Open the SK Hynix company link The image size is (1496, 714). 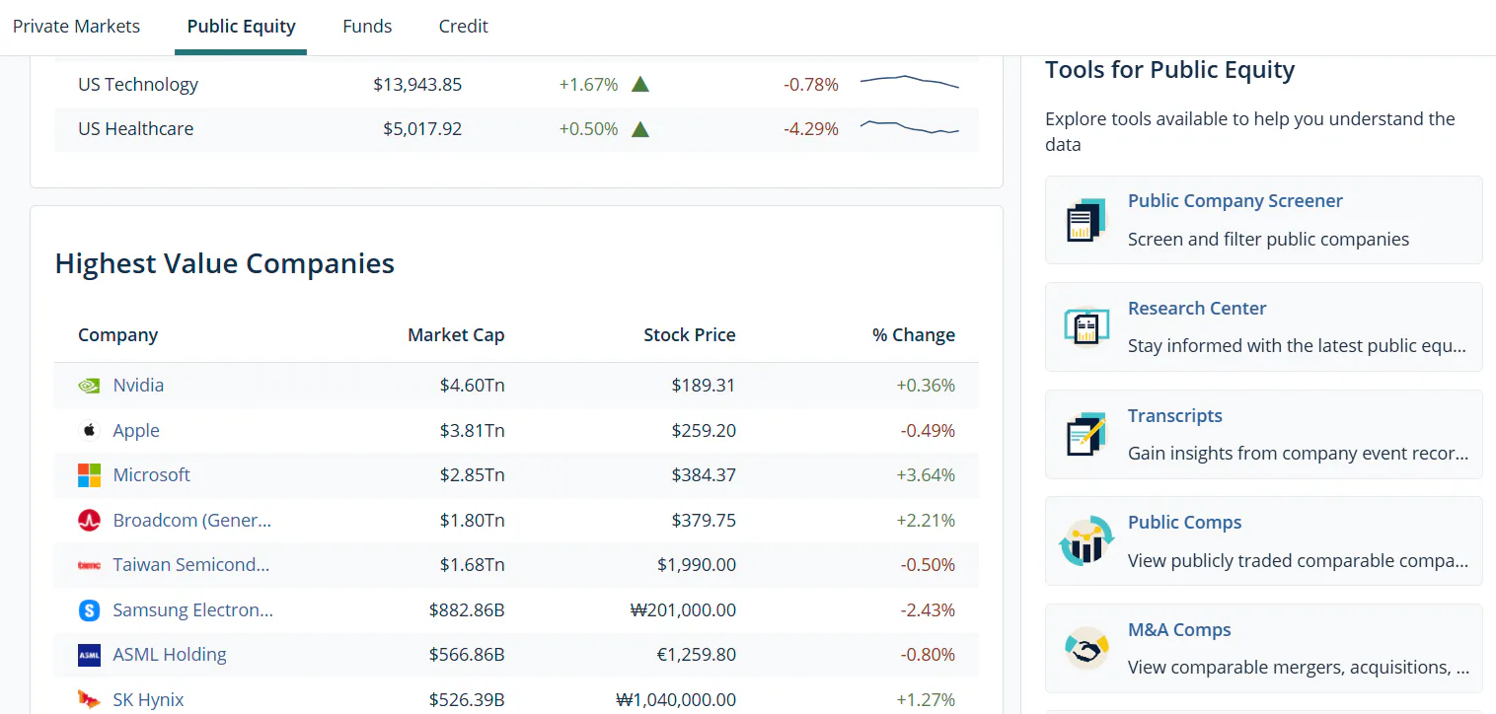(x=148, y=700)
